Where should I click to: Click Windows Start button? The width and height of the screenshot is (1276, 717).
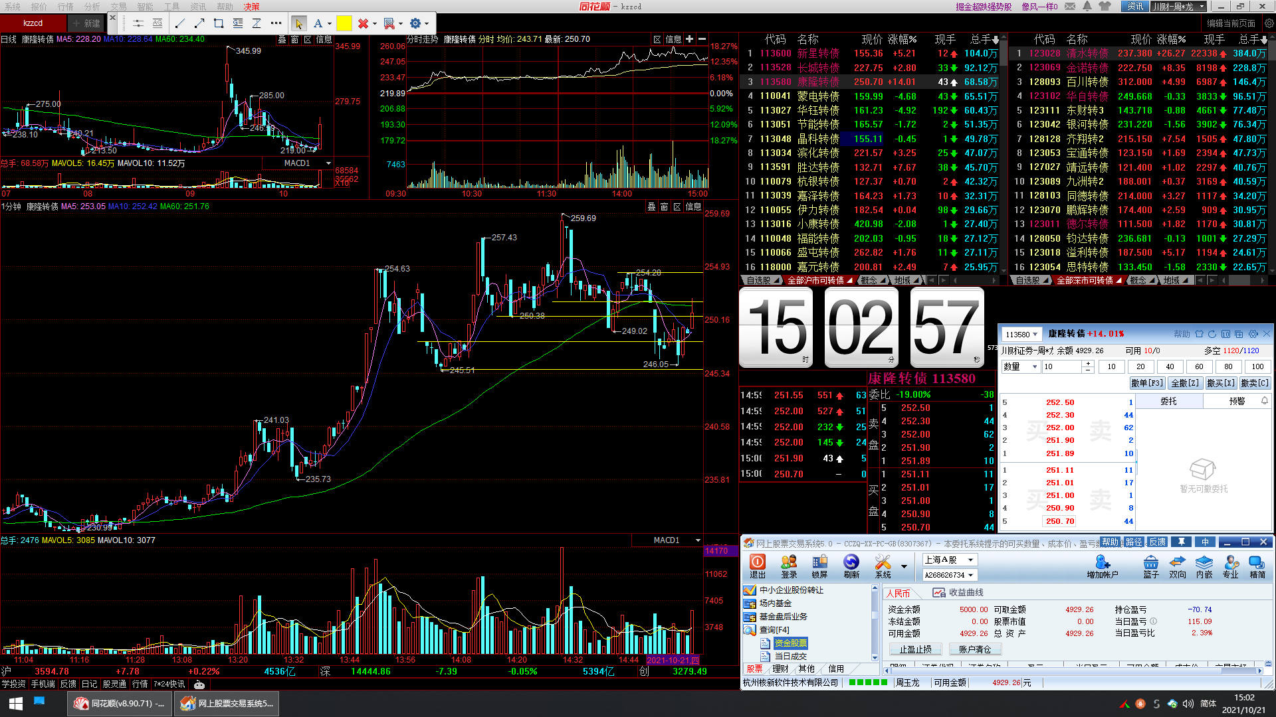point(16,703)
